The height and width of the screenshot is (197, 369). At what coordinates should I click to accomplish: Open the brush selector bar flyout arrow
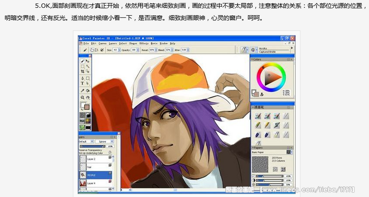pyautogui.click(x=292, y=48)
